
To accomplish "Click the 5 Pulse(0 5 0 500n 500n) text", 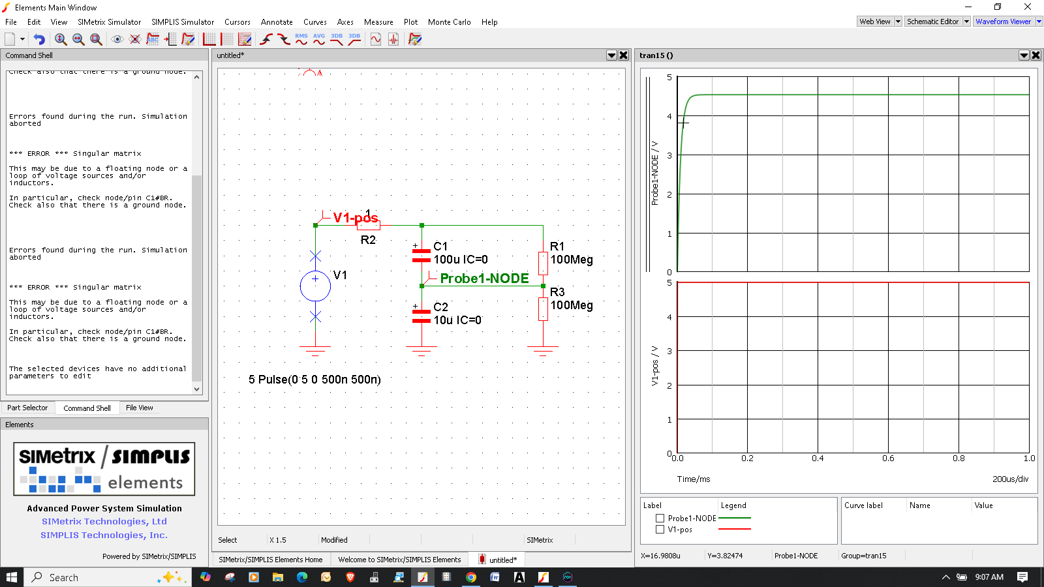I will (315, 380).
